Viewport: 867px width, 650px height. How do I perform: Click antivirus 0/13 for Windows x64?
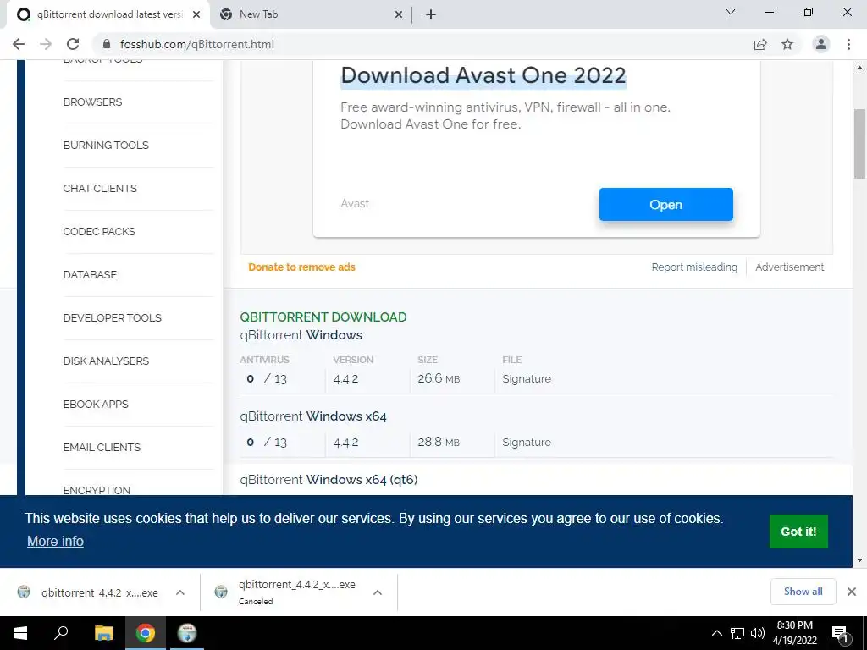coord(267,443)
